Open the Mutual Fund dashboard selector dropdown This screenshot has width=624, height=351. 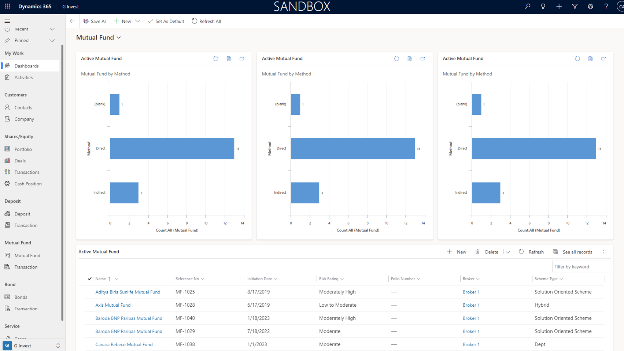pos(119,38)
